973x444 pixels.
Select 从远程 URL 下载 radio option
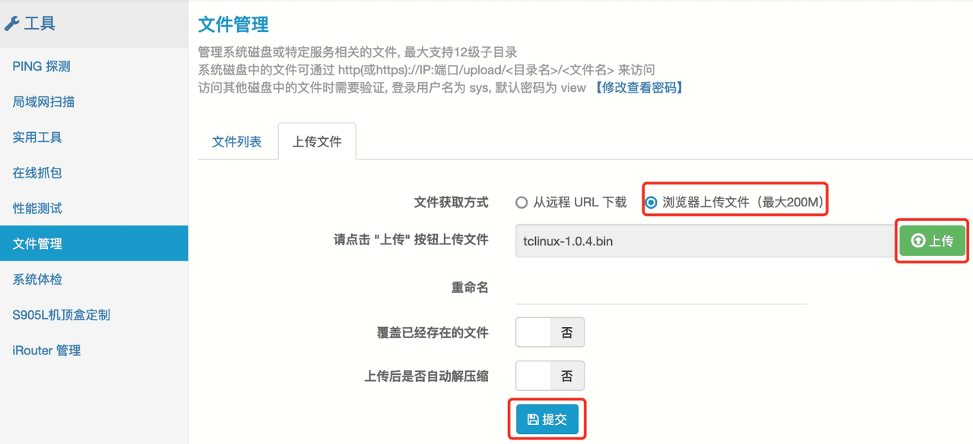(521, 203)
